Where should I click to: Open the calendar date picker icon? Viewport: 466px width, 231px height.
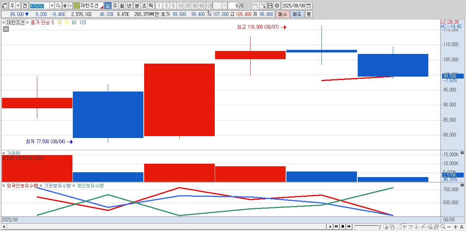309,6
